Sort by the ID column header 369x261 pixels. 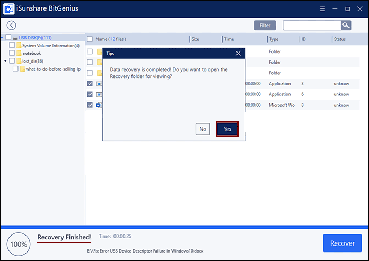point(304,39)
